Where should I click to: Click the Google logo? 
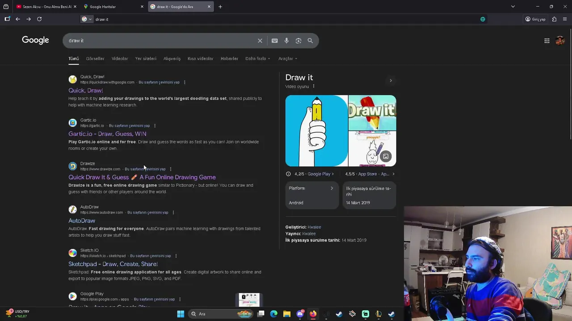click(35, 41)
